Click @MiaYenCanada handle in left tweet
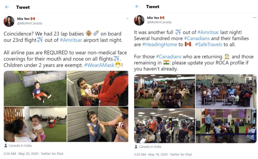This screenshot has height=159, width=258. tap(30, 23)
